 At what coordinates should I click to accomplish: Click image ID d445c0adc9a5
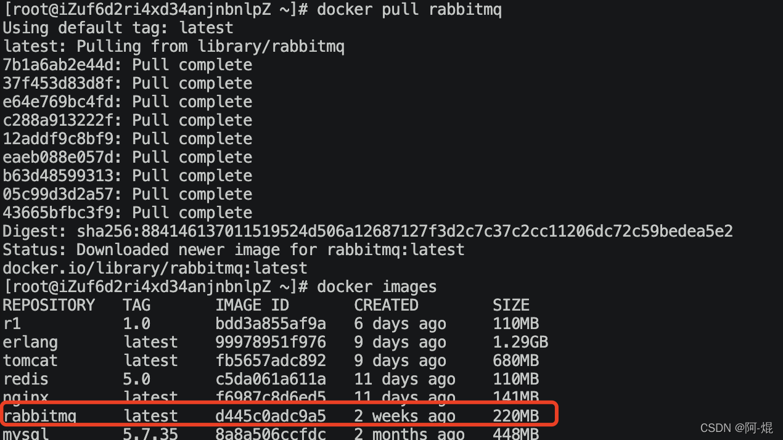tap(271, 416)
